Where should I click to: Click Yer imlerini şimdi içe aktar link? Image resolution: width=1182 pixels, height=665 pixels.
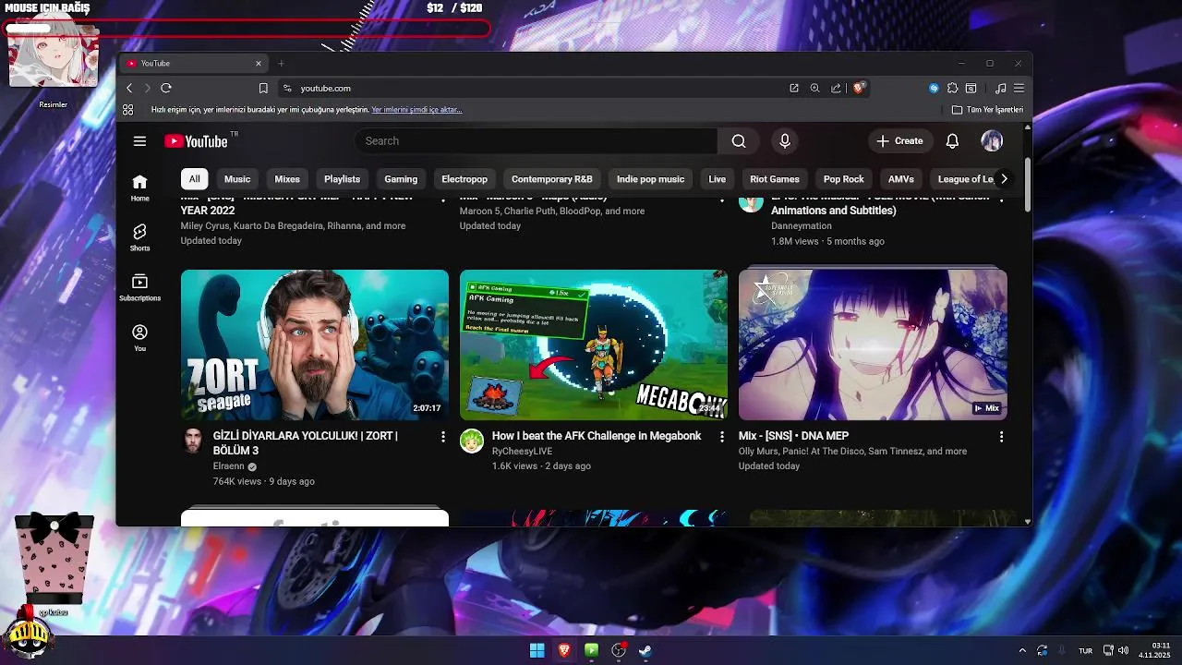tap(416, 109)
